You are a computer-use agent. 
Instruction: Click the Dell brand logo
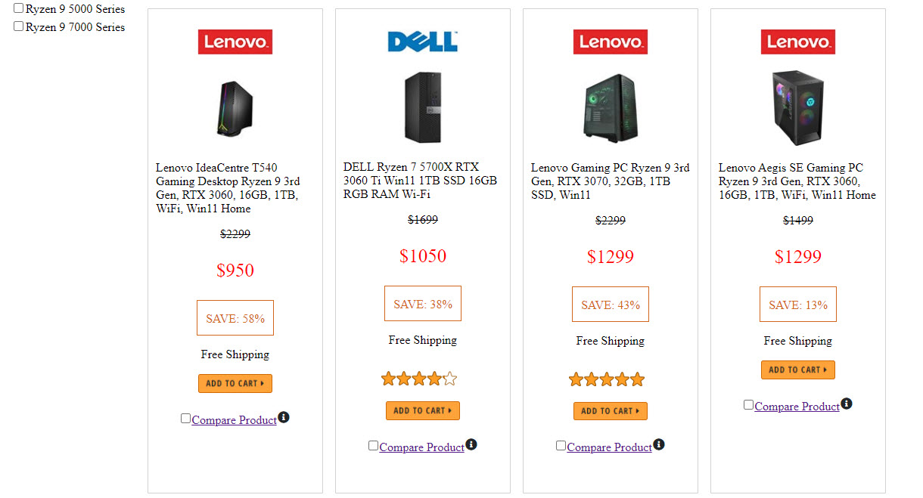422,42
